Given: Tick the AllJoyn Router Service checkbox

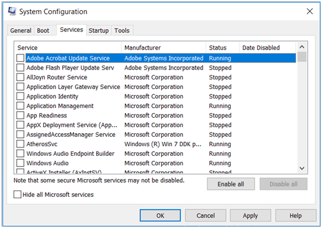Looking at the screenshot, I should tap(20, 77).
